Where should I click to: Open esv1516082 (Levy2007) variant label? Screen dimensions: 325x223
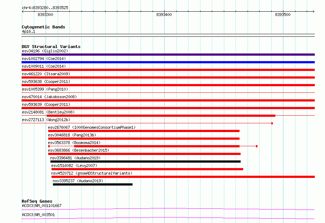[74, 166]
